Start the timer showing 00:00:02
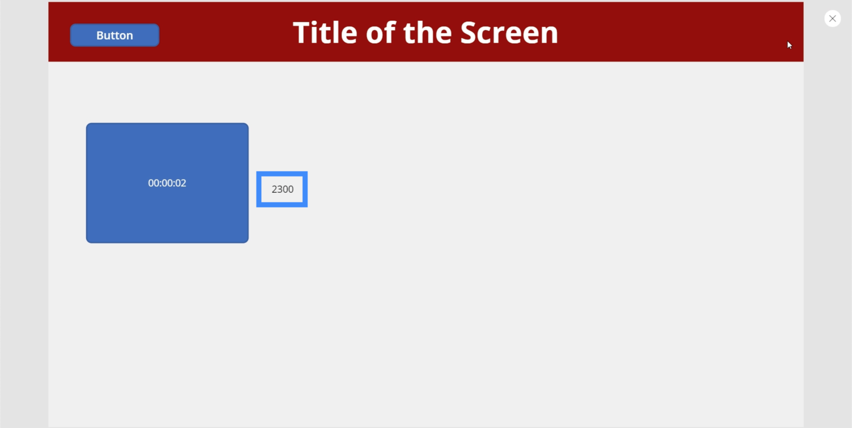852x428 pixels. pos(167,183)
